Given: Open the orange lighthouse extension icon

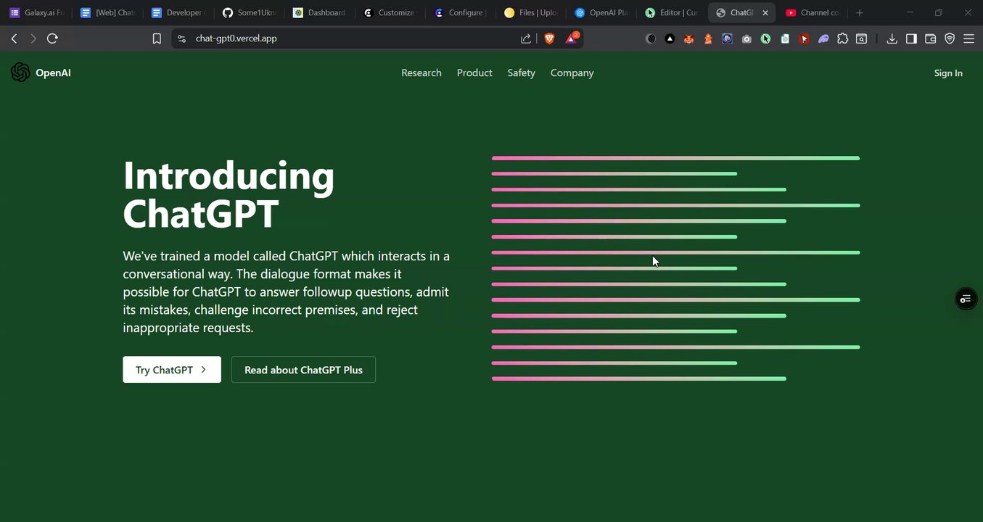Looking at the screenshot, I should click(x=708, y=38).
